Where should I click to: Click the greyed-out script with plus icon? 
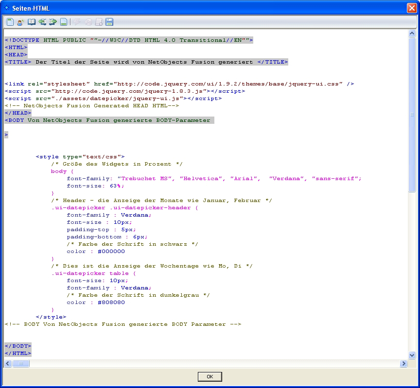(99, 22)
